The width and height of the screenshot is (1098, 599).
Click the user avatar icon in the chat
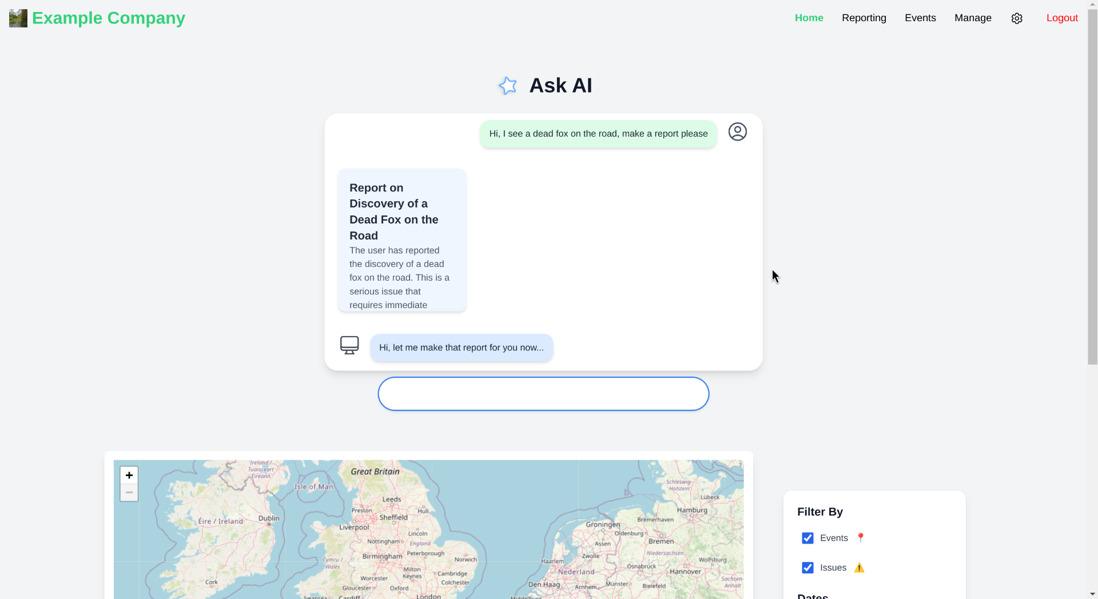point(738,131)
